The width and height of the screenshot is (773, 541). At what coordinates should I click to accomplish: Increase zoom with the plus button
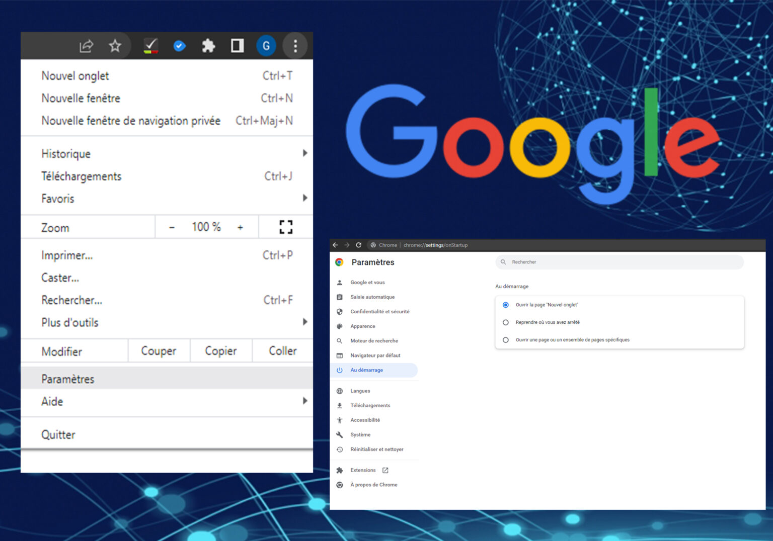point(240,227)
